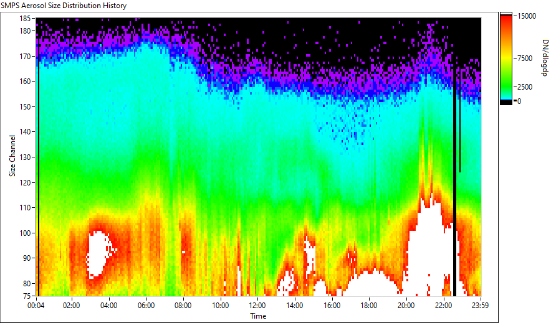Click the 140 size channel tick

(26, 132)
